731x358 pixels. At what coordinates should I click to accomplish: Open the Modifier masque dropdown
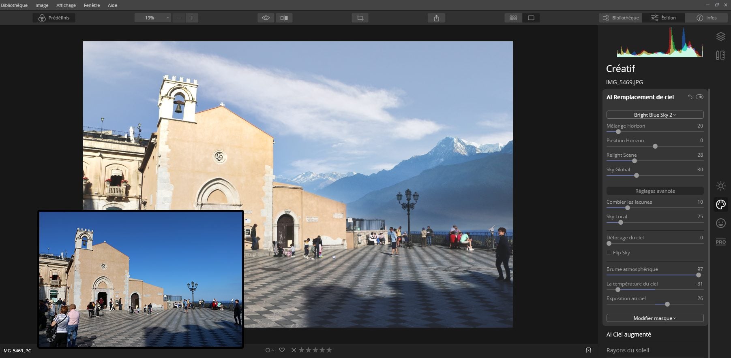coord(655,318)
